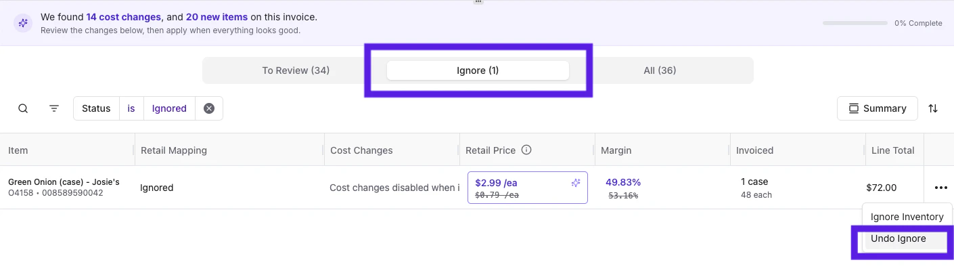
Task: Click the sparkle icon in the banner
Action: [x=23, y=24]
